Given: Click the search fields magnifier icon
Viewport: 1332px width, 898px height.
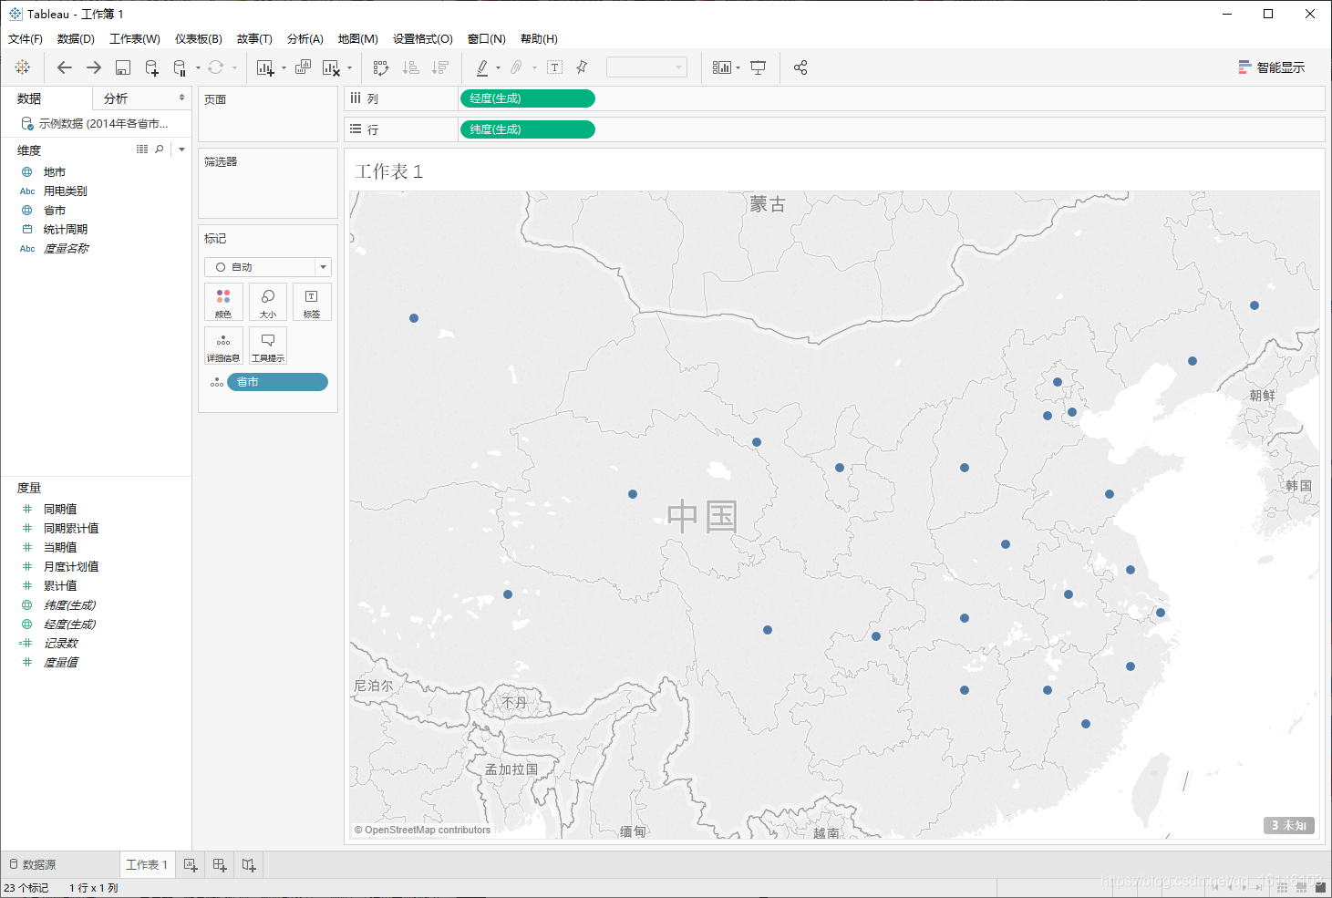Looking at the screenshot, I should click(x=160, y=150).
